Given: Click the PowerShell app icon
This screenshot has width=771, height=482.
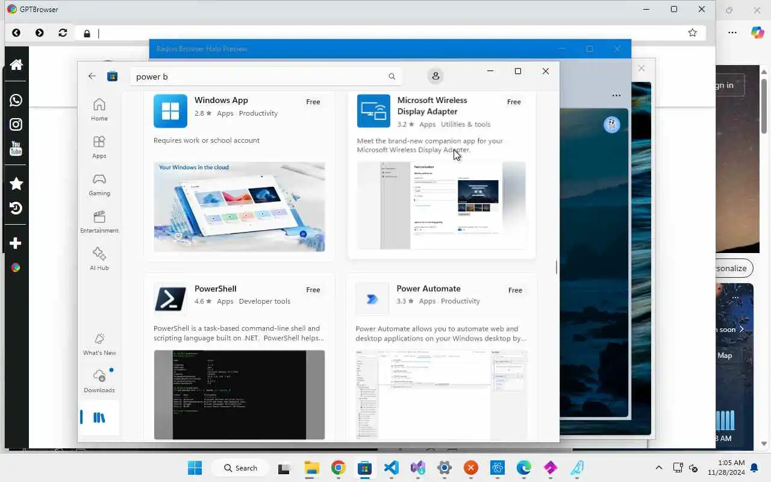Looking at the screenshot, I should pyautogui.click(x=170, y=299).
